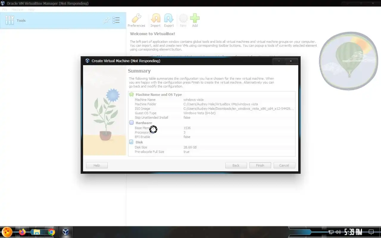Click the 'Welcome to VirtualBox!' heading
Screen dimensions: 381x238
(x=152, y=34)
